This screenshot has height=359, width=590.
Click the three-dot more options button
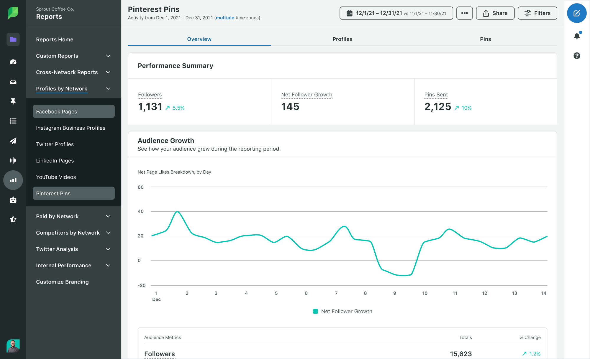tap(463, 13)
